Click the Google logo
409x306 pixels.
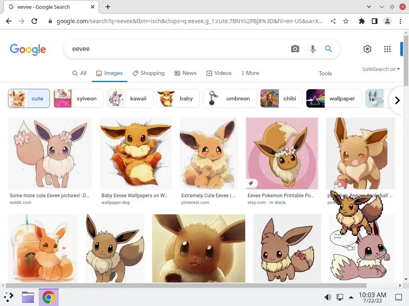coord(28,49)
